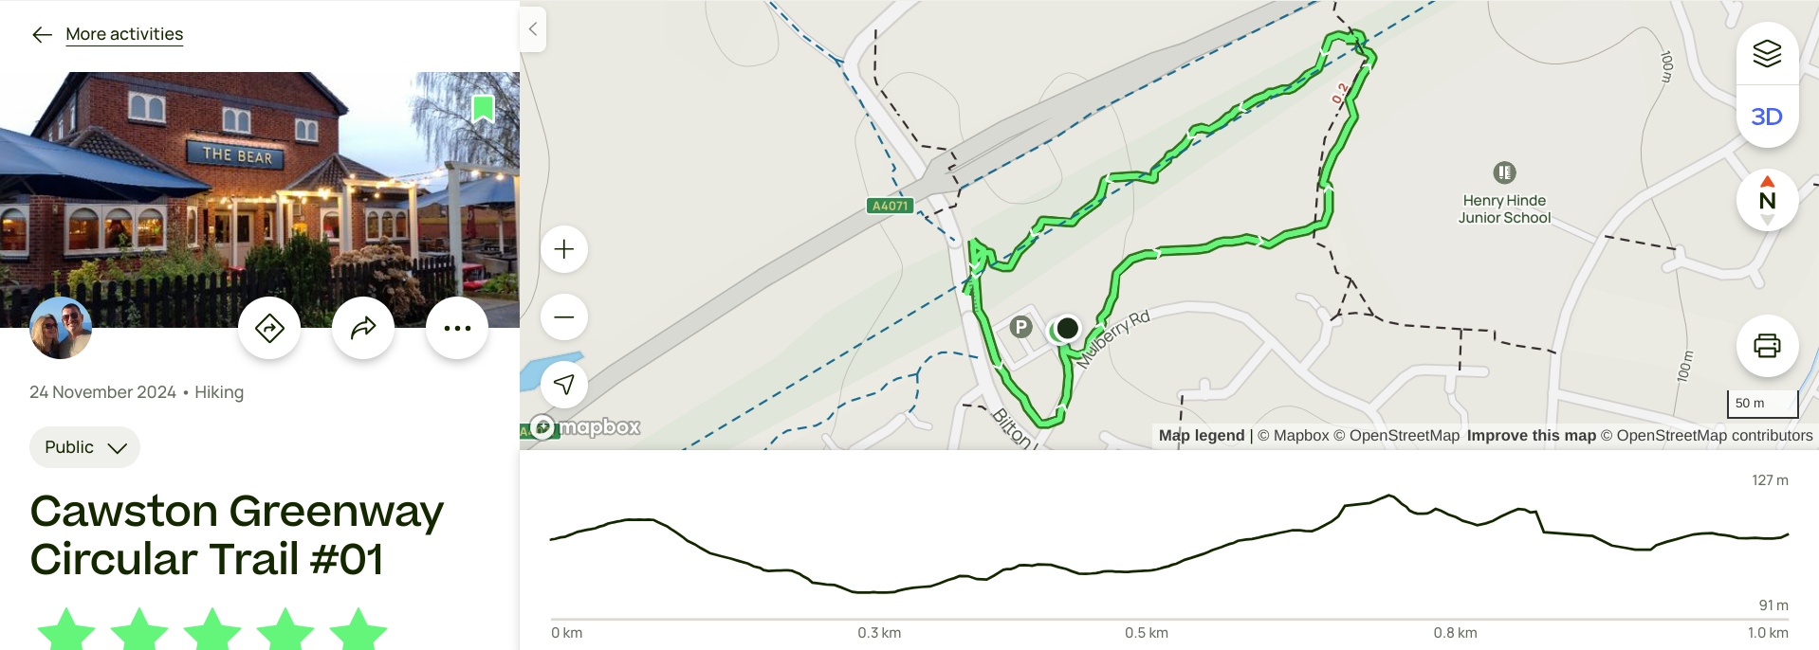Click the parking marker on the map
This screenshot has height=650, width=1819.
[x=1020, y=327]
